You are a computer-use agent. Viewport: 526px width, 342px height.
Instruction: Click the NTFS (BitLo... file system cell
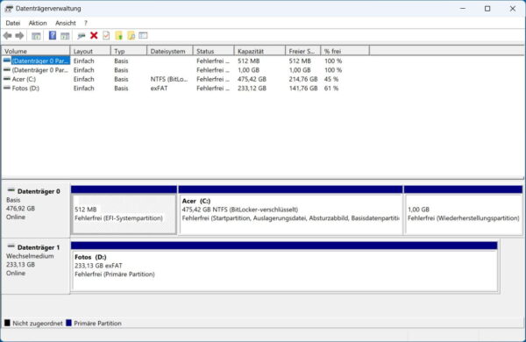(x=169, y=79)
